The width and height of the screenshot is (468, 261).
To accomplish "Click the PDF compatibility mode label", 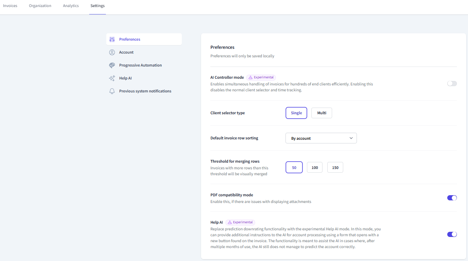I will tap(231, 195).
